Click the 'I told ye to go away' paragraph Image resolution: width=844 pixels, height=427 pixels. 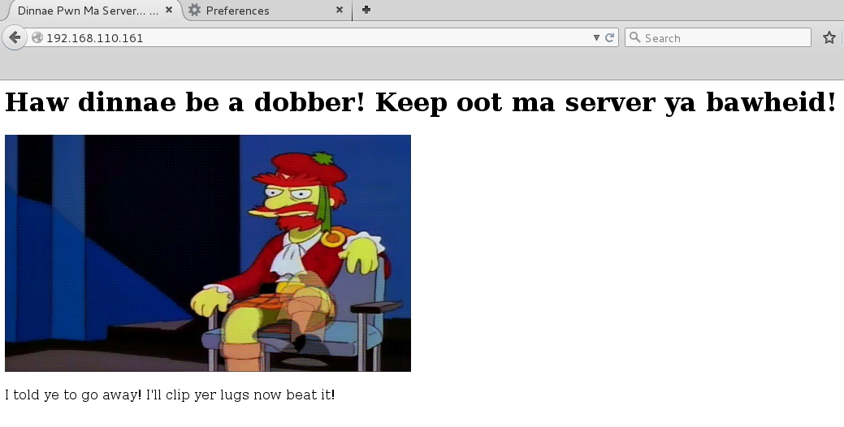[x=170, y=395]
